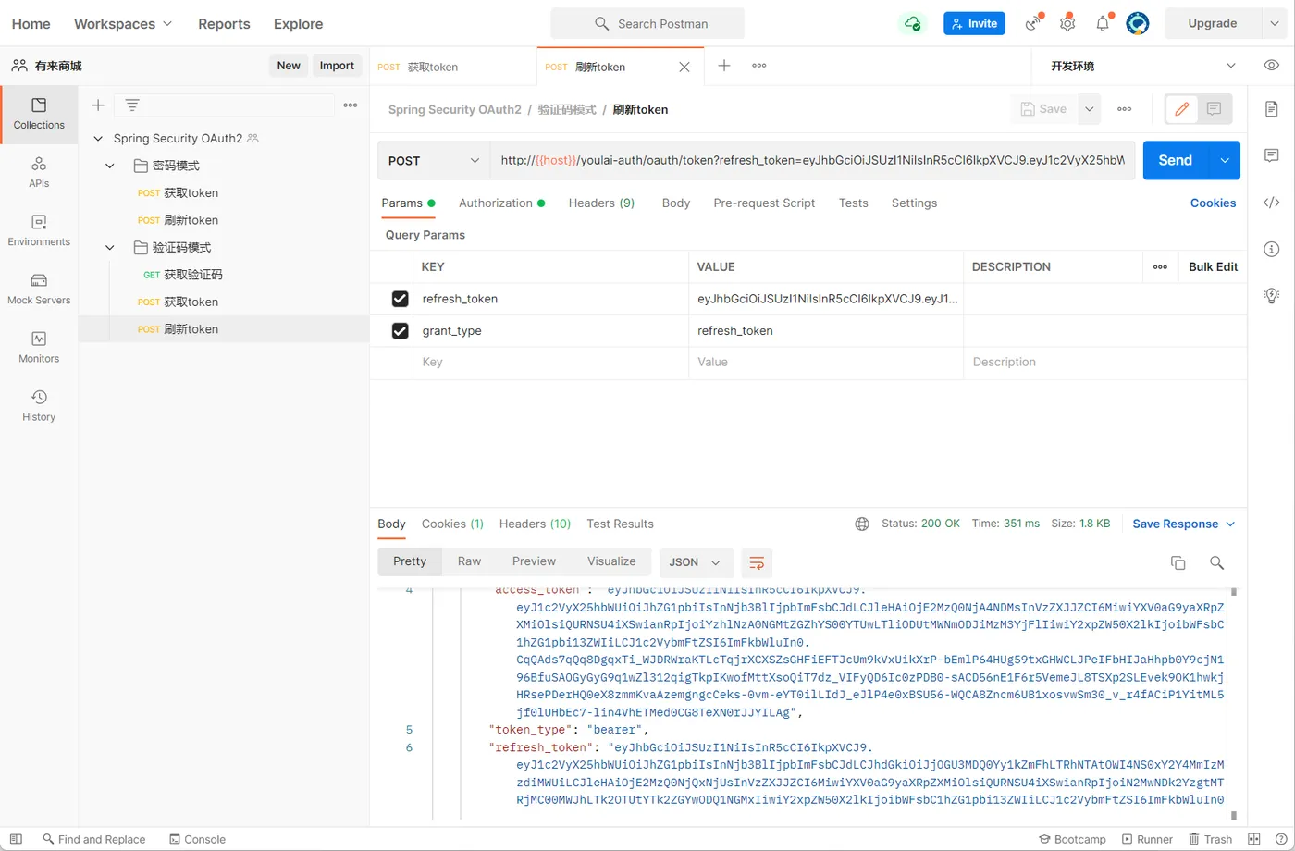Open the Collections sidebar panel
Viewport: 1295px width, 851px height.
(x=39, y=114)
